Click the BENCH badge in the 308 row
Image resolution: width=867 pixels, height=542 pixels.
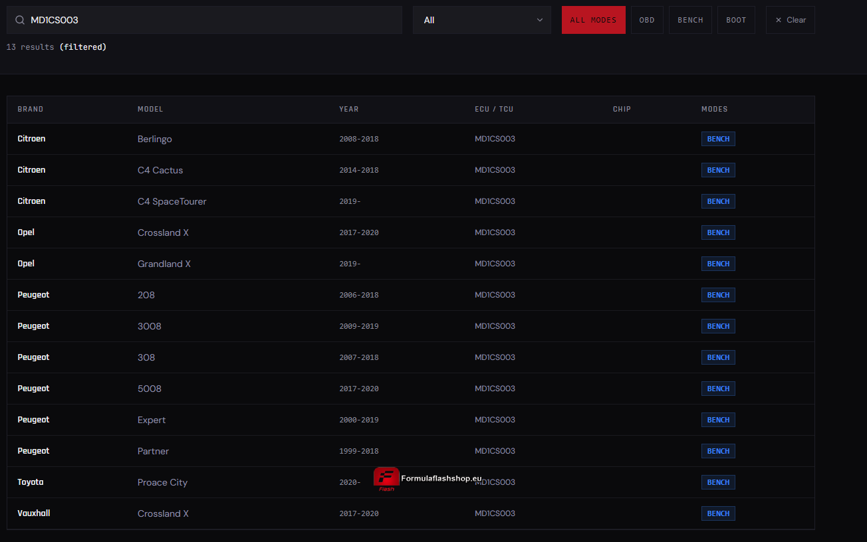tap(718, 357)
